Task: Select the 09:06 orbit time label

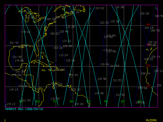Action: click(x=143, y=88)
